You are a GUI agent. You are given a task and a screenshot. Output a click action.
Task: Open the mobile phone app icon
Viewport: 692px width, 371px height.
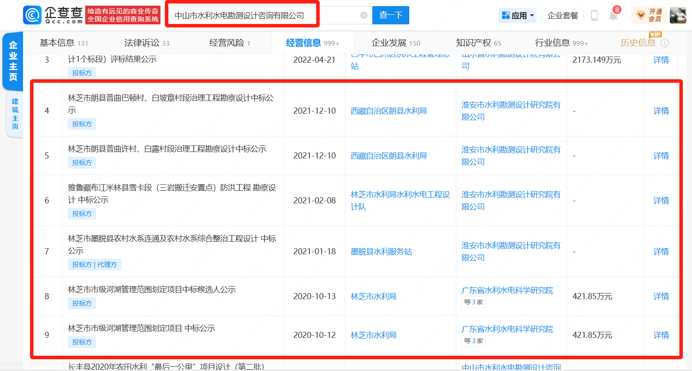point(594,16)
